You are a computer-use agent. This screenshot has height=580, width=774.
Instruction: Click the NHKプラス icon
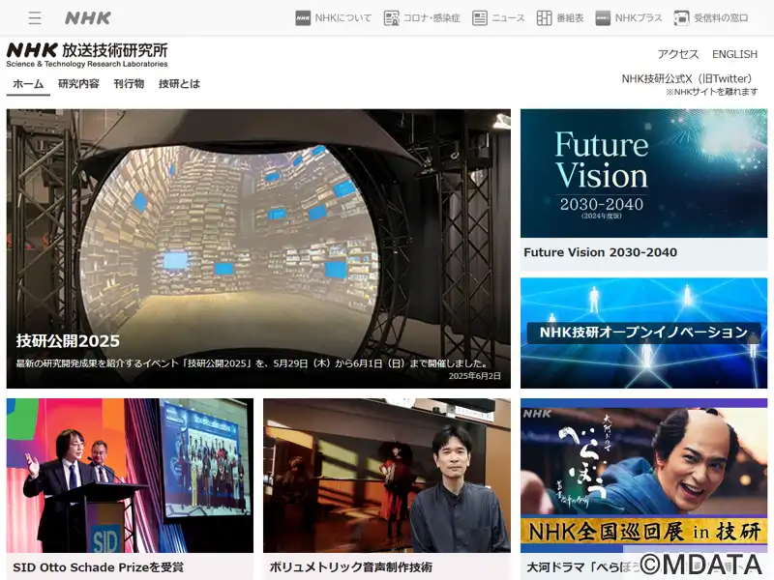(603, 18)
